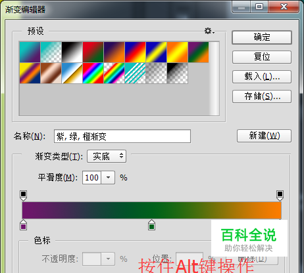This screenshot has height=273, width=304.
Task: Select the blue, yellow, blue gradient preset
Action: [157, 52]
